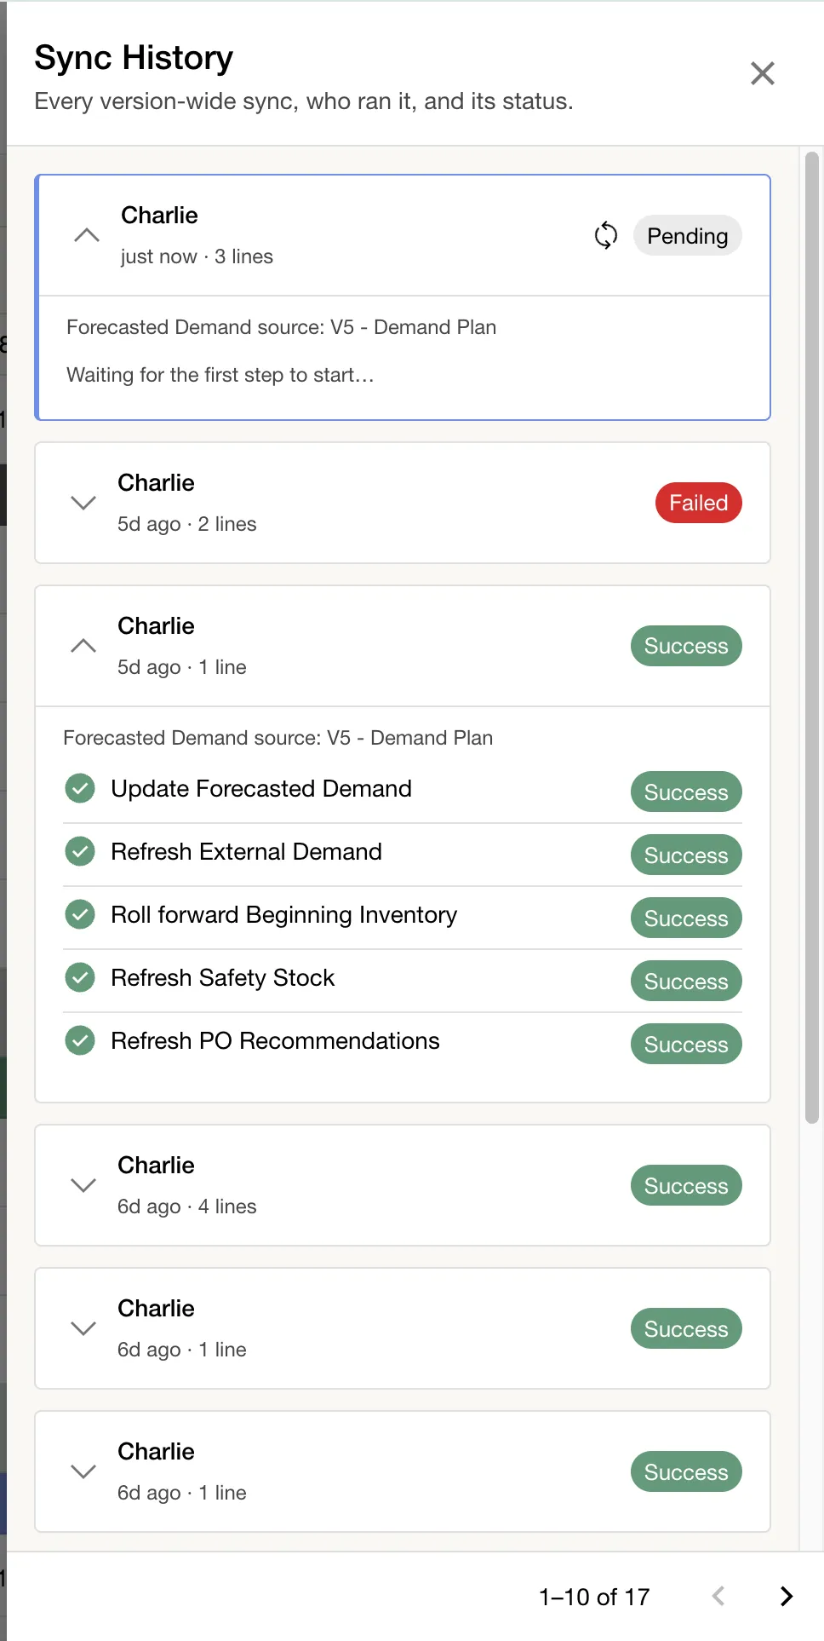Viewport: 824px width, 1641px height.
Task: Click the checkmark icon for Refresh Safety Stock
Action: pyautogui.click(x=80, y=977)
